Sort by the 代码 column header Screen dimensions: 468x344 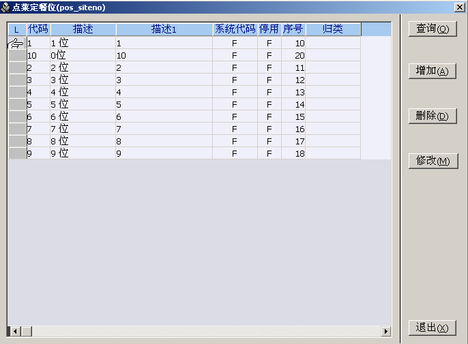(x=38, y=29)
